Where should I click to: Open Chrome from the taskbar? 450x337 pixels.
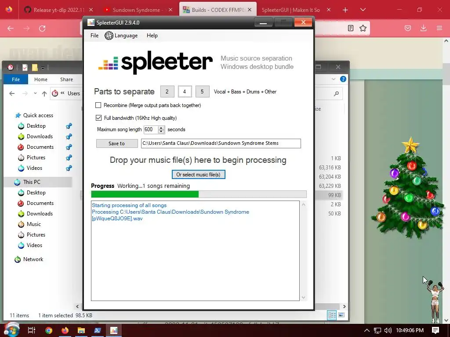click(x=49, y=330)
